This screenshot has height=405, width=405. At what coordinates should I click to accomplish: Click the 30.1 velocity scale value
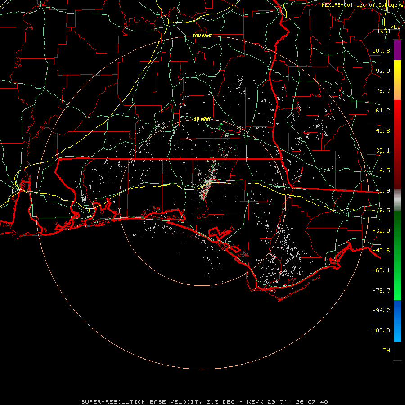coord(383,151)
